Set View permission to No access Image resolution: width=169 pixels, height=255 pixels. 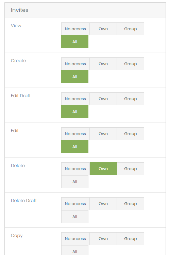(75, 29)
